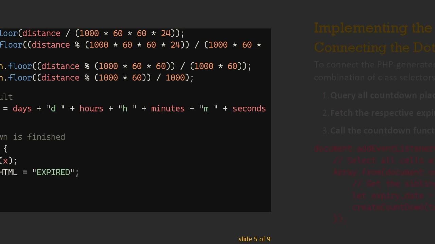Click the faded 'Connecting the Dot' heading
Image resolution: width=435 pixels, height=244 pixels.
[375, 47]
